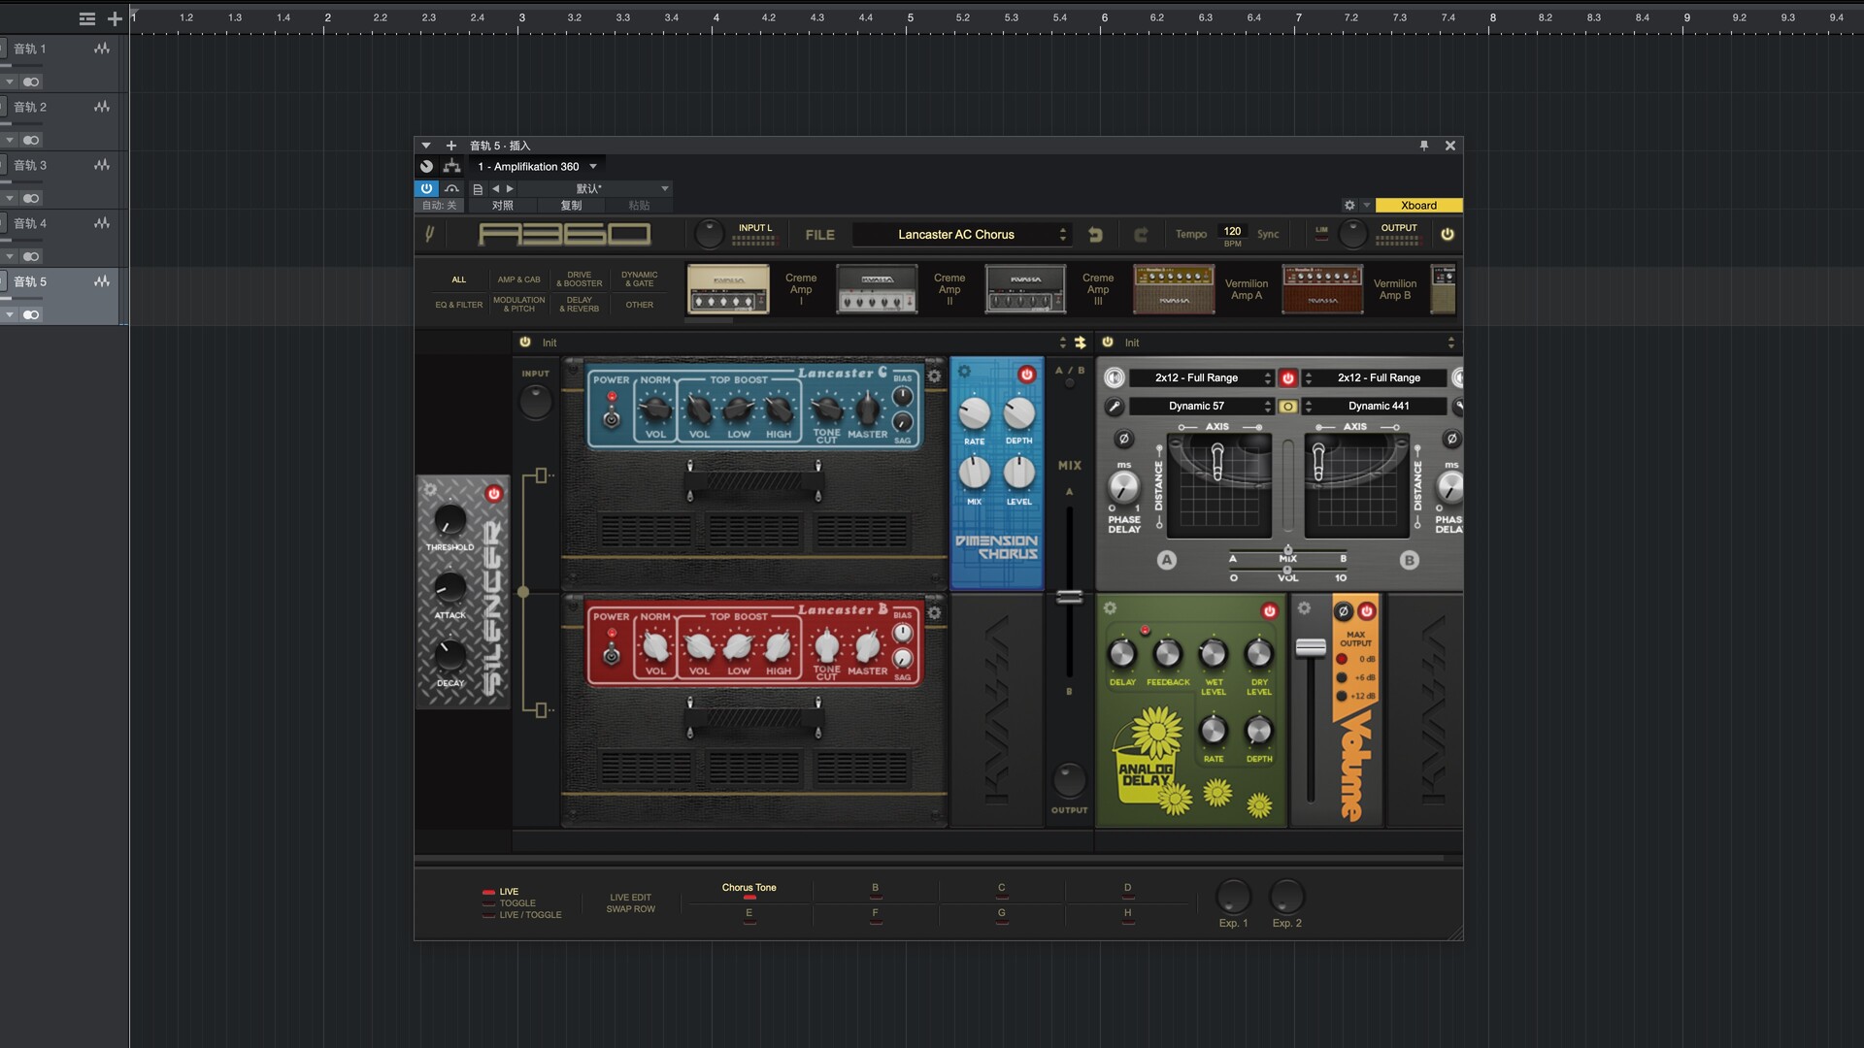Image resolution: width=1864 pixels, height=1048 pixels.
Task: Click the routing split icon beside Init
Action: (1080, 343)
